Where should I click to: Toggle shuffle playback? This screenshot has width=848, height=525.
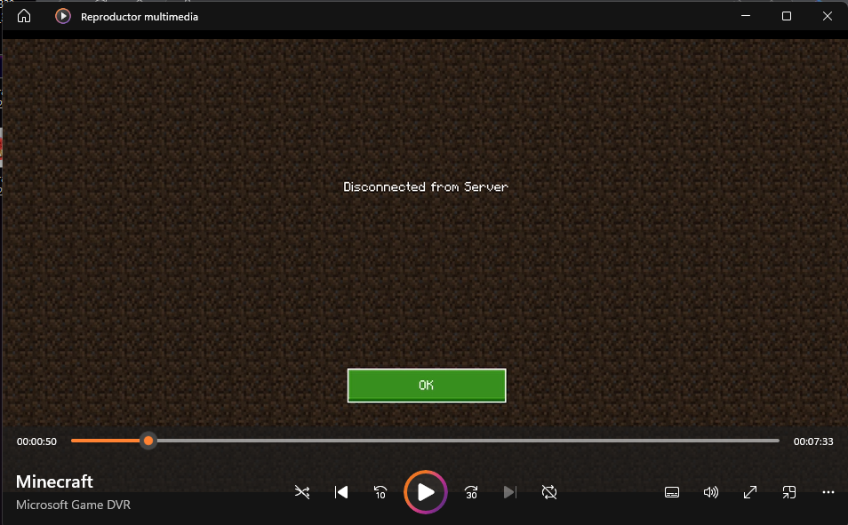tap(302, 492)
